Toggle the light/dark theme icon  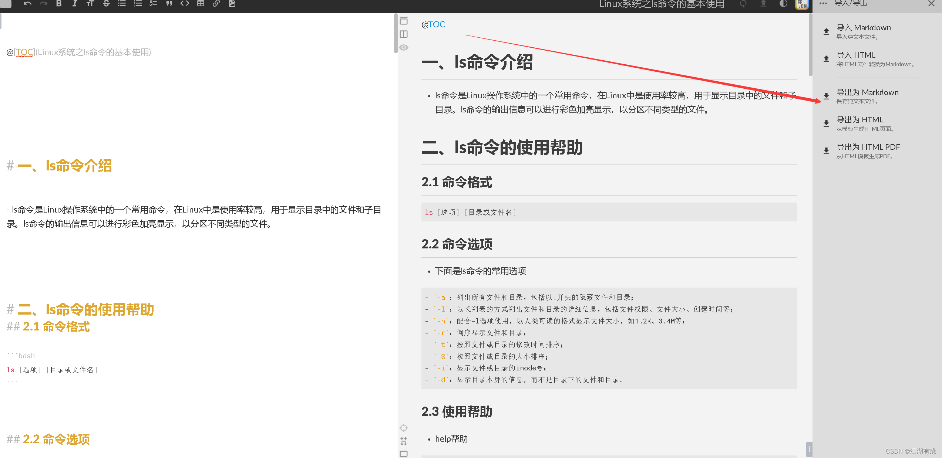pyautogui.click(x=783, y=4)
